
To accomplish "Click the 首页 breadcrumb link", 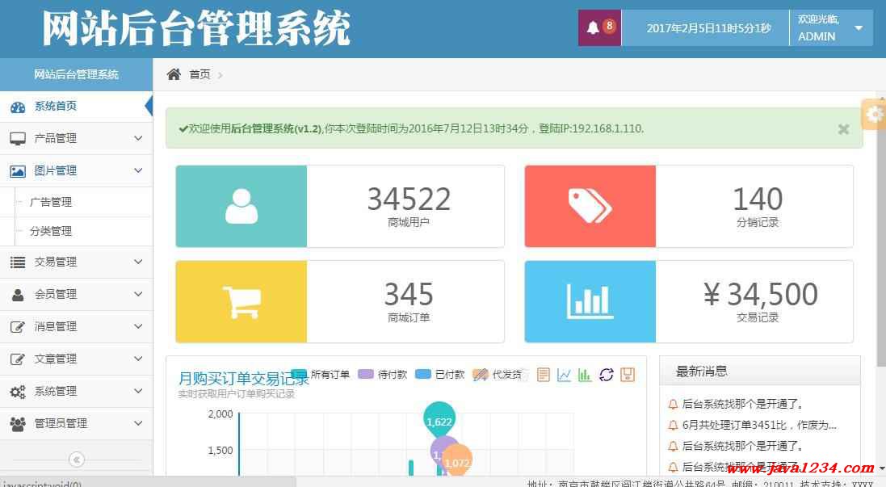I will pos(199,74).
